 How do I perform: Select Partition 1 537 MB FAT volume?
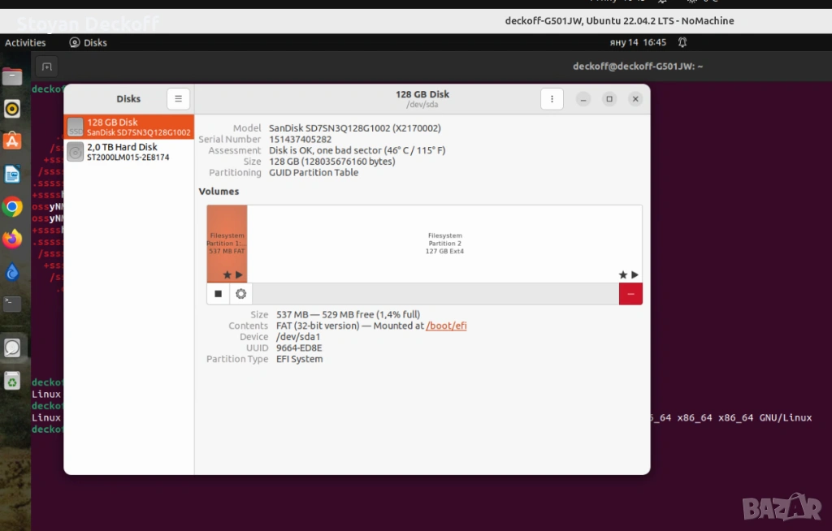click(x=227, y=242)
